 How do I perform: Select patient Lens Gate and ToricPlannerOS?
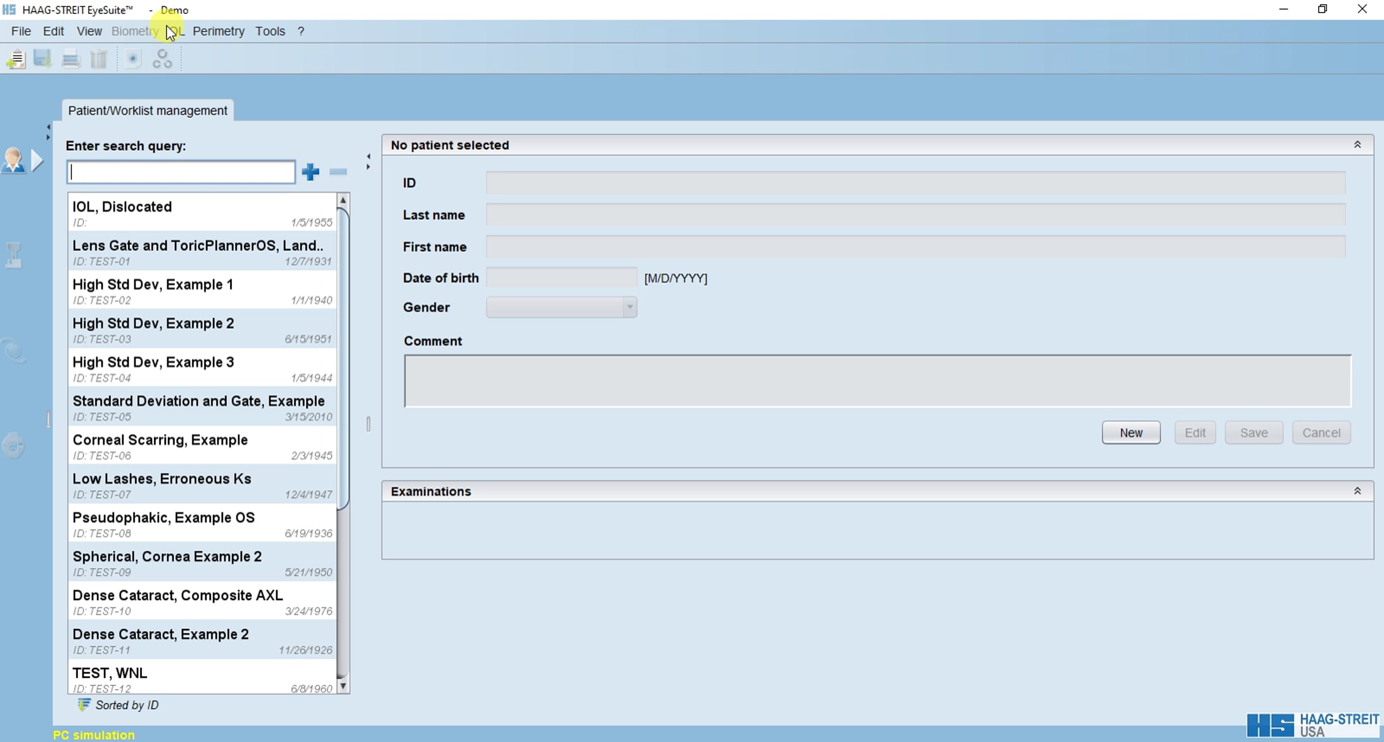[x=202, y=252]
